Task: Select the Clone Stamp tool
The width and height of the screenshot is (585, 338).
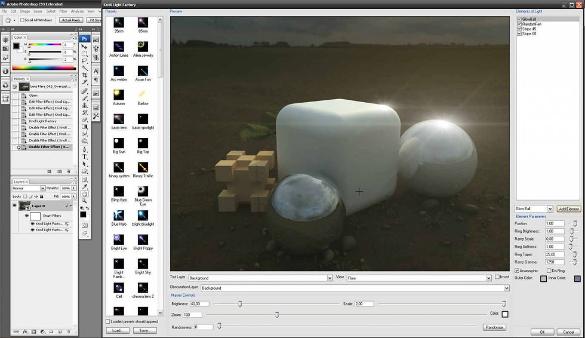Action: (85, 105)
